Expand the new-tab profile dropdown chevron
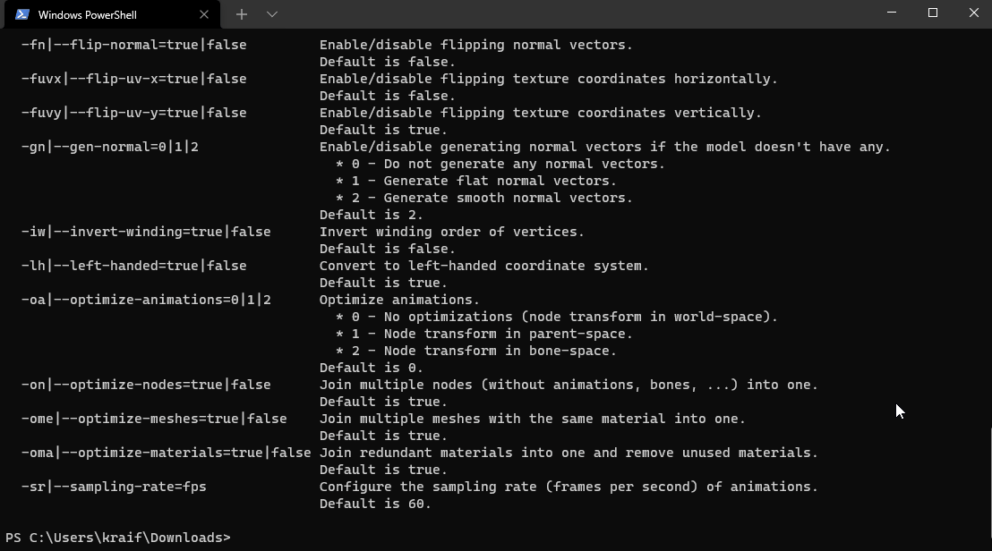The height and width of the screenshot is (551, 992). coord(272,14)
